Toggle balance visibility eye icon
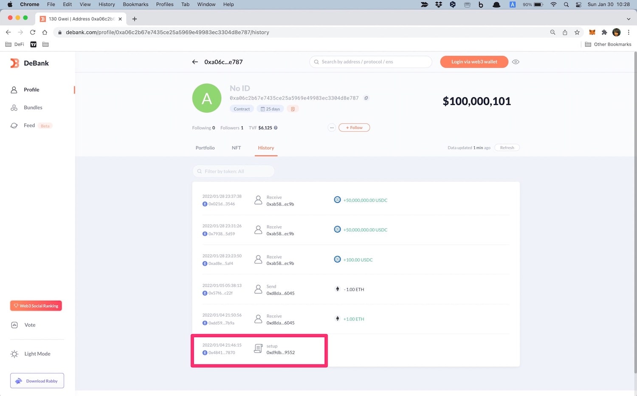This screenshot has height=396, width=637. (x=516, y=62)
